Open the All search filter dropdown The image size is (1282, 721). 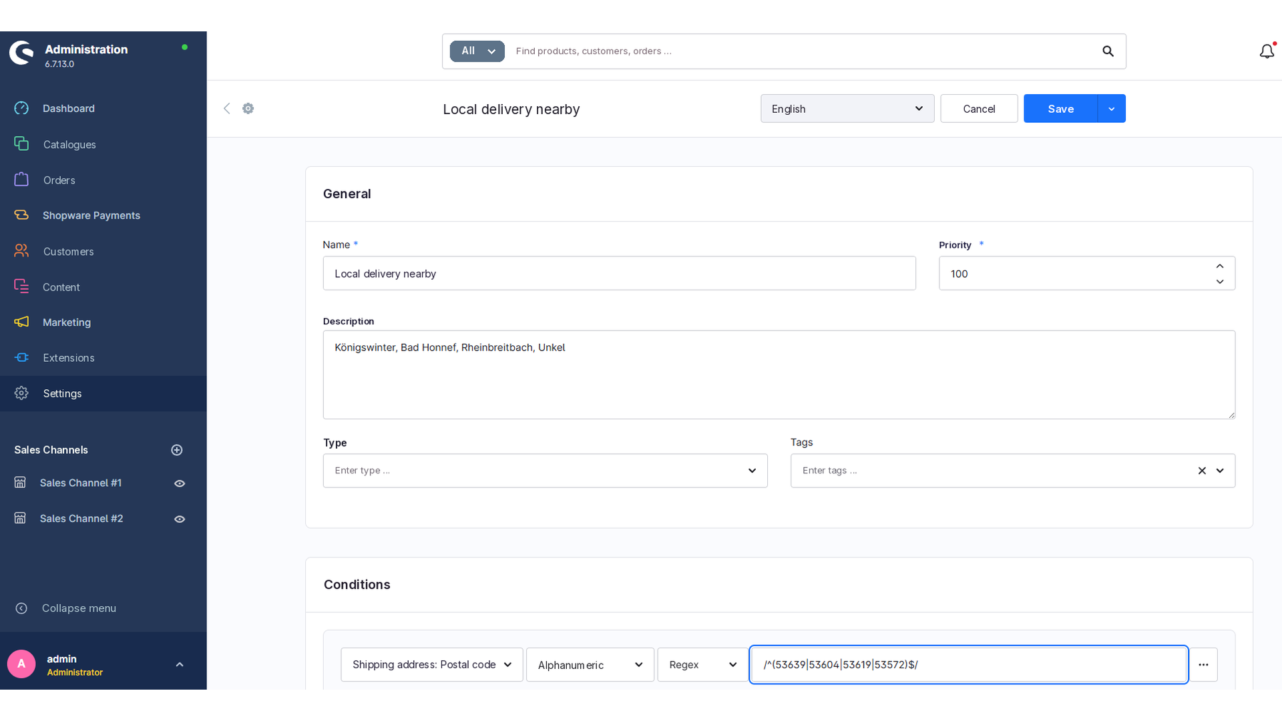[x=477, y=51]
